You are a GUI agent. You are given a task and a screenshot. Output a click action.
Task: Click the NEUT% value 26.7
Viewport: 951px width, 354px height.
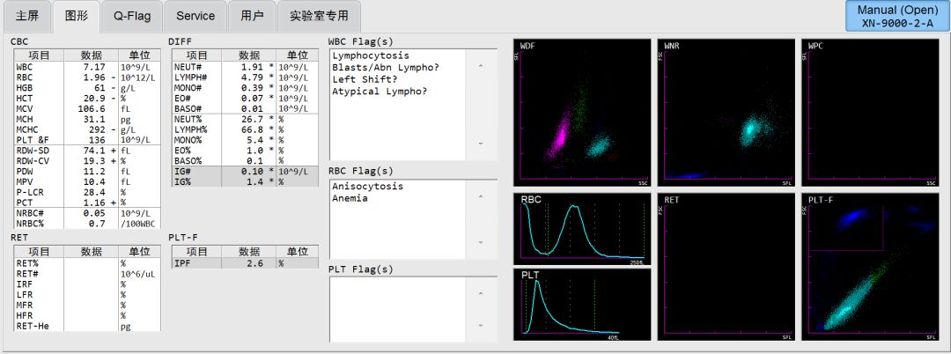click(253, 120)
